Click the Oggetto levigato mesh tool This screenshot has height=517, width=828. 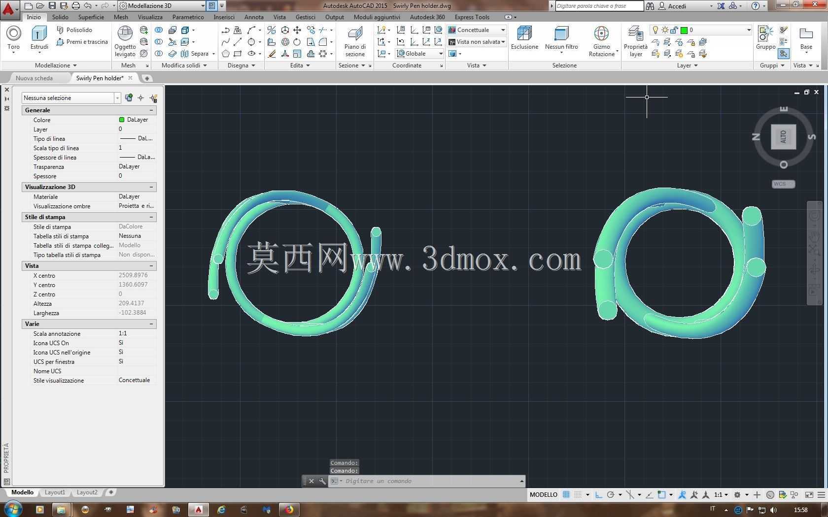pyautogui.click(x=125, y=41)
